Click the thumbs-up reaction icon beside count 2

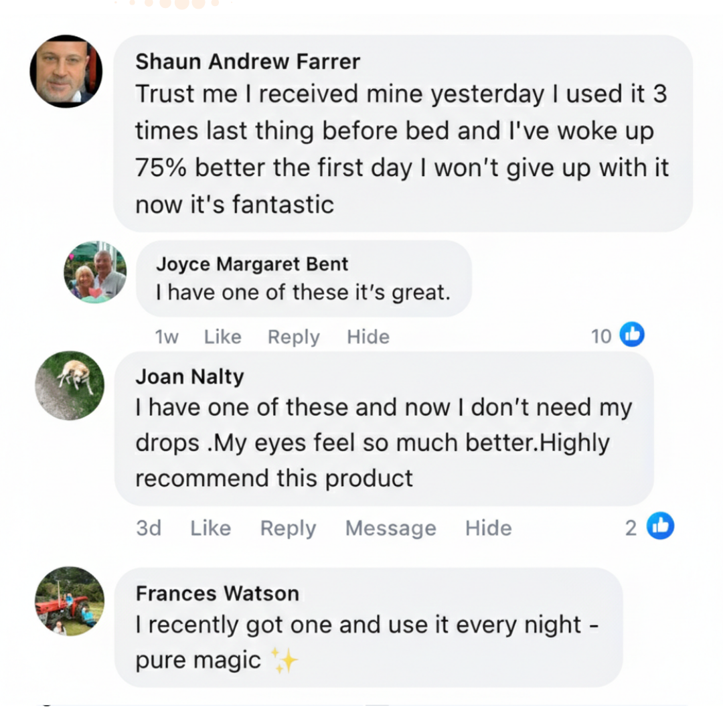660,527
